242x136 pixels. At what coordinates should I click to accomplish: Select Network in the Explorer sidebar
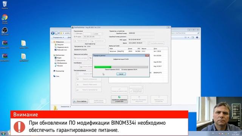pos(57,76)
